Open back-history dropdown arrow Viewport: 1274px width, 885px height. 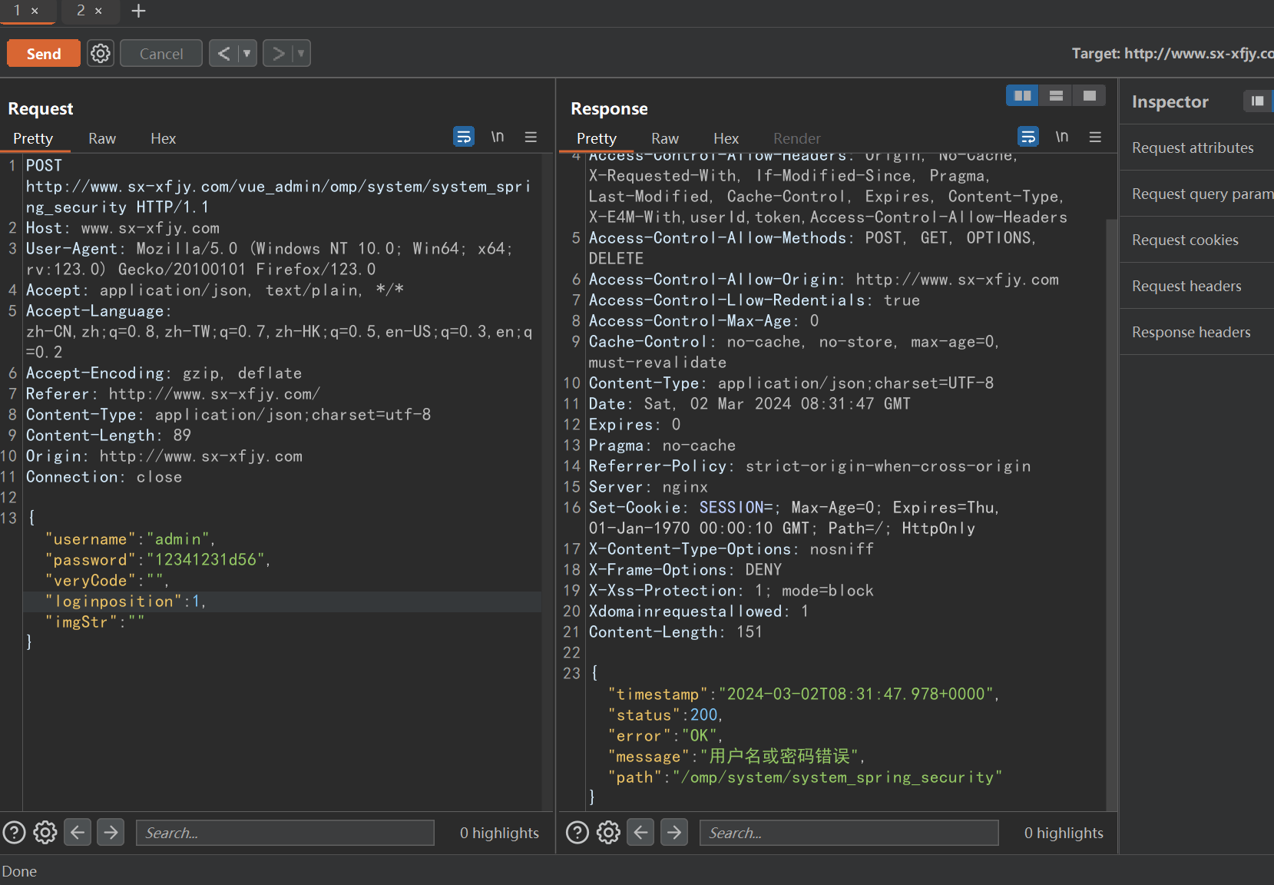(x=247, y=54)
